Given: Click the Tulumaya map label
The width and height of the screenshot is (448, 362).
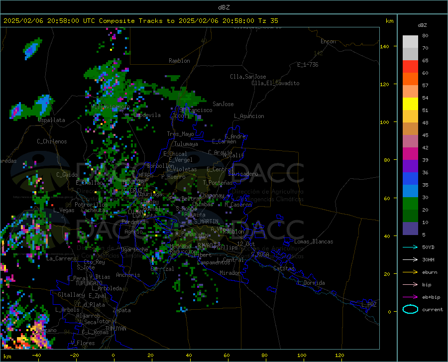Looking at the screenshot, I should 186,144.
